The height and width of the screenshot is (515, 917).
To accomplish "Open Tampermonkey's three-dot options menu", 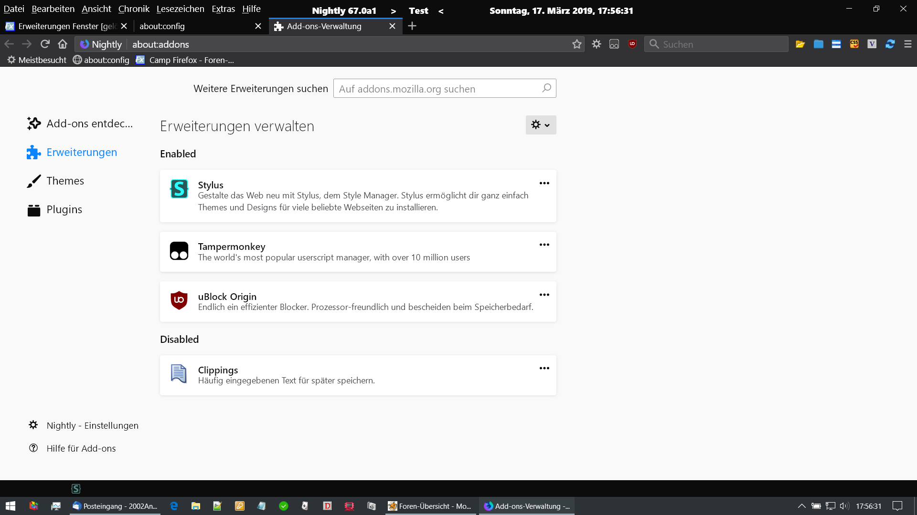I will (544, 245).
